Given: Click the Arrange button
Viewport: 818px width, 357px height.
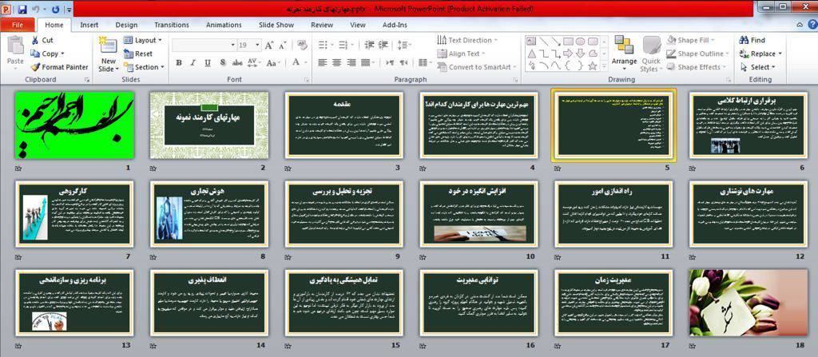Looking at the screenshot, I should pyautogui.click(x=624, y=54).
